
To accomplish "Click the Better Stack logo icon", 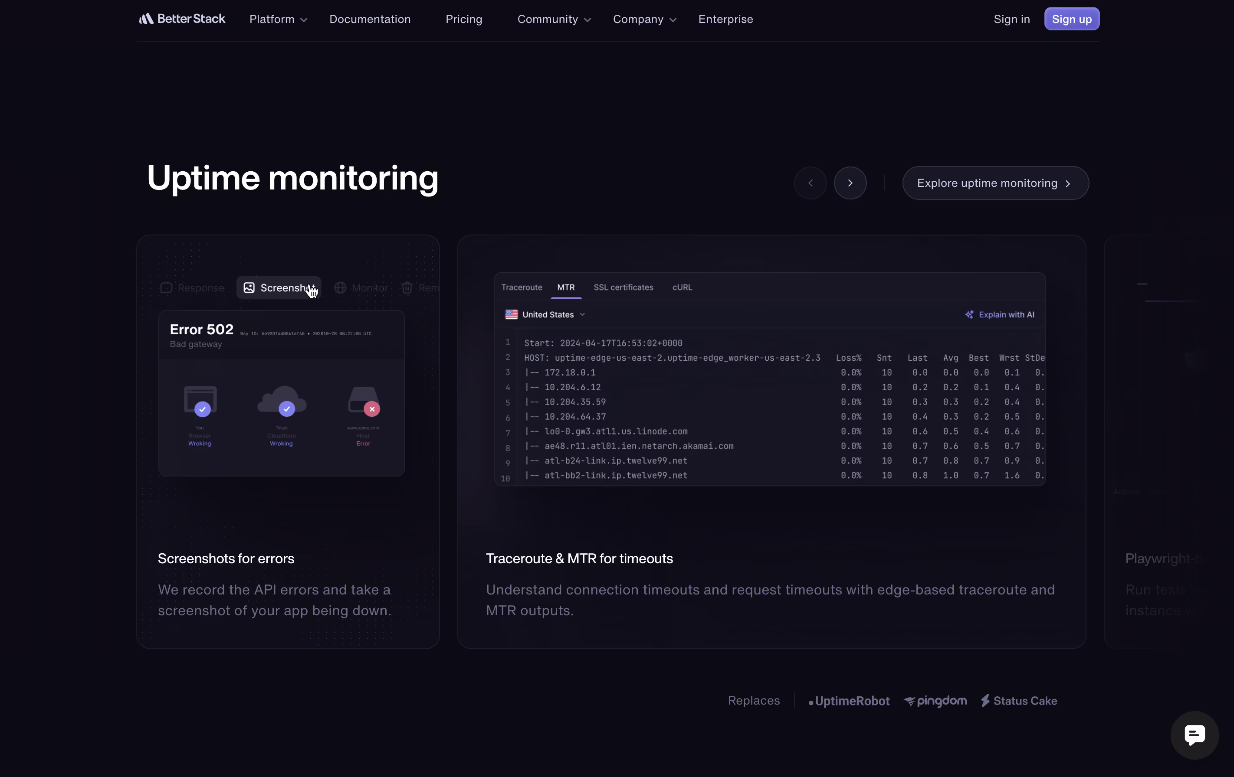I will (146, 19).
